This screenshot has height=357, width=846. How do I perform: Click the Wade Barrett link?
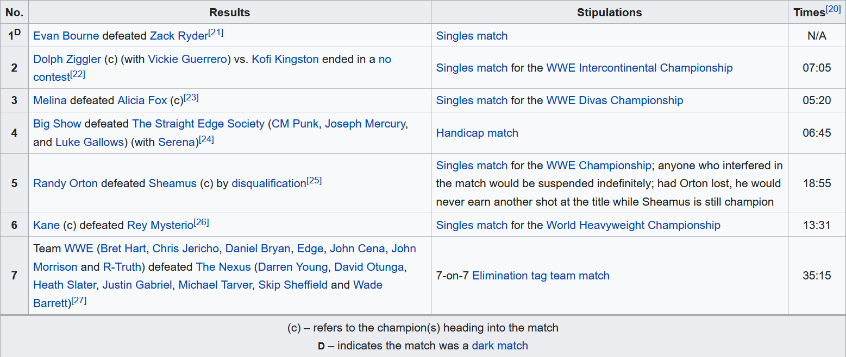368,285
